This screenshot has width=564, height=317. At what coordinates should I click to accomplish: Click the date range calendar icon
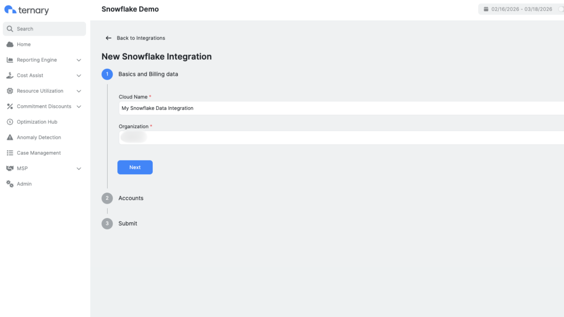pos(486,9)
